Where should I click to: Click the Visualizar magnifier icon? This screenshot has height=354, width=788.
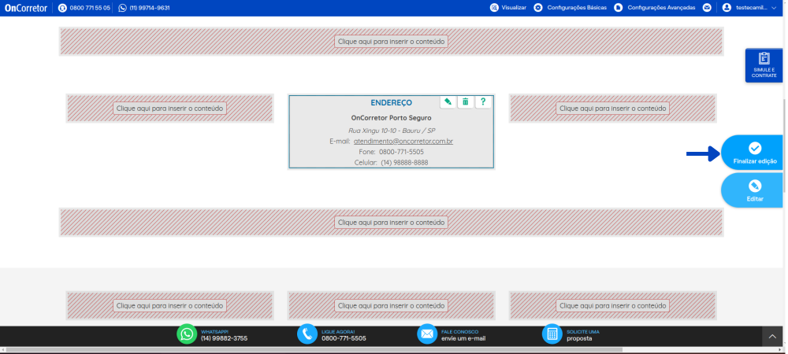click(x=495, y=8)
